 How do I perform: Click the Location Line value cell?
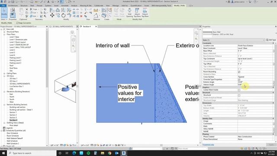pyautogui.click(x=255, y=45)
